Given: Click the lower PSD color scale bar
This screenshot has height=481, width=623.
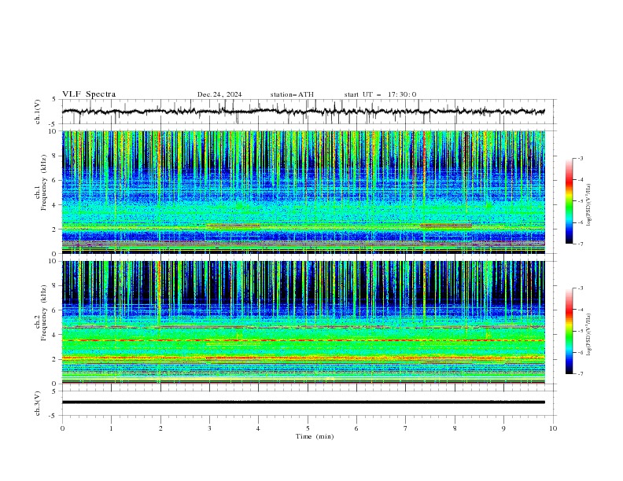Looking at the screenshot, I should 570,331.
